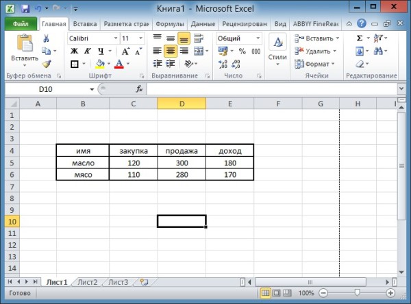Screen dimensions: 411x304
Task: Click the zoom slider handle
Action: coord(357,292)
